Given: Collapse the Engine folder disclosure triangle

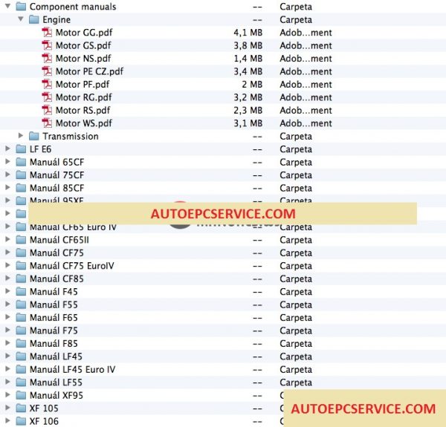Looking at the screenshot, I should (21, 19).
